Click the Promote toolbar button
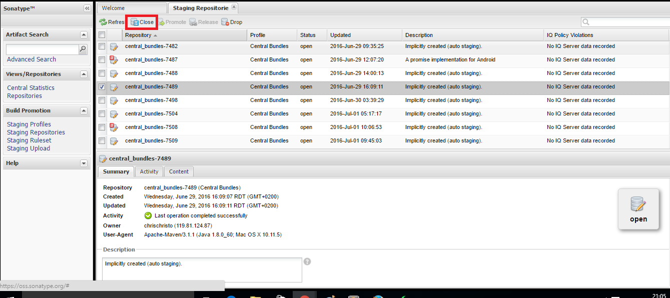The width and height of the screenshot is (670, 298). click(x=172, y=22)
